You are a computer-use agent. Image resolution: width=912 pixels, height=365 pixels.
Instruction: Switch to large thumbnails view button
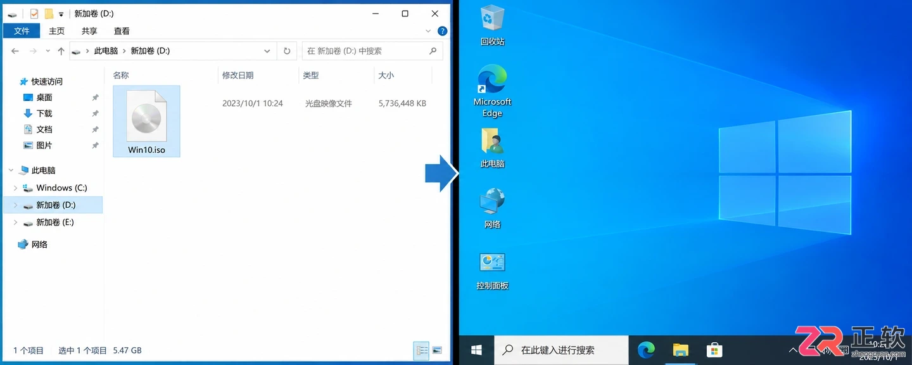437,350
